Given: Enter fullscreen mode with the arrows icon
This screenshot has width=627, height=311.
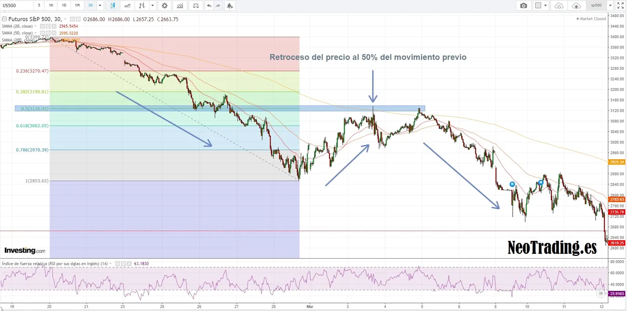Looking at the screenshot, I should [x=620, y=6].
